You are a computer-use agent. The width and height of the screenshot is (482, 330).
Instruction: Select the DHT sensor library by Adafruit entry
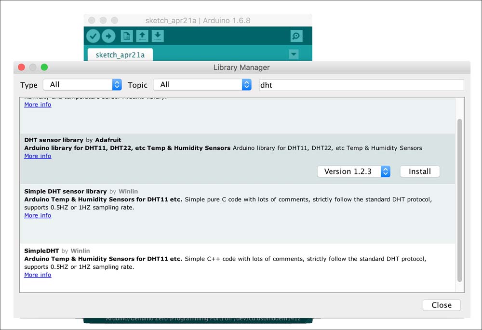point(238,158)
